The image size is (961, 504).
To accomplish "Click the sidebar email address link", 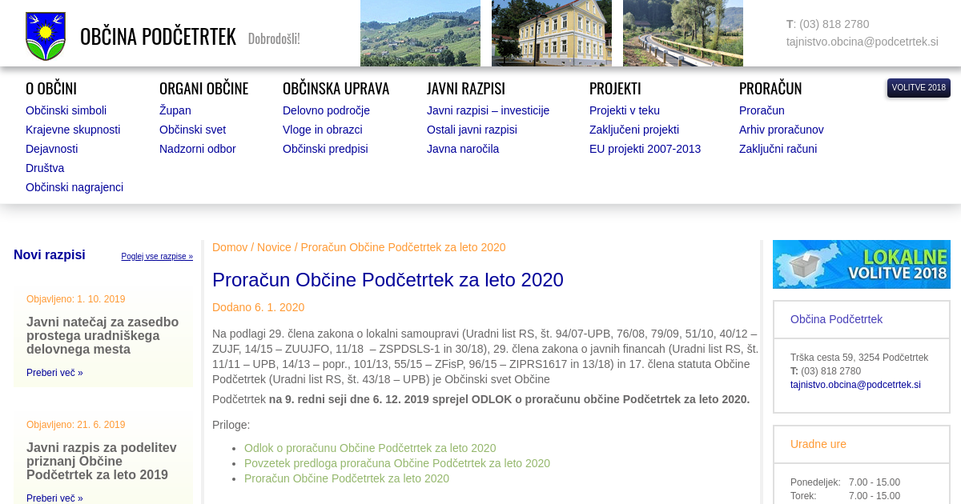I will pyautogui.click(x=855, y=385).
